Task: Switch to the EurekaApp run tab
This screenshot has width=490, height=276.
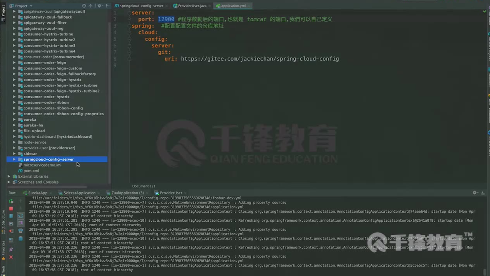Action: pos(37,193)
